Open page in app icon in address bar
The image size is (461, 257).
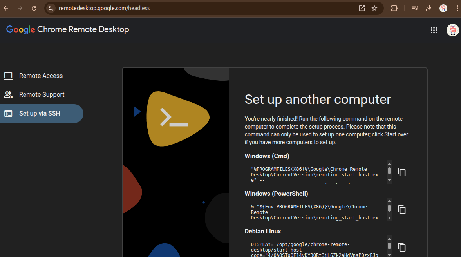pos(362,8)
